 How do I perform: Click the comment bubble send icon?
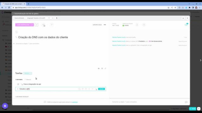pos(186,102)
